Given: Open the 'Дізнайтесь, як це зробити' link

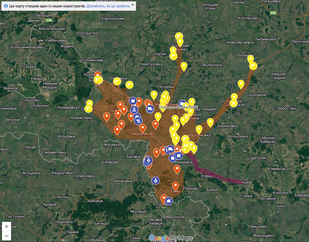Looking at the screenshot, I should (x=108, y=6).
